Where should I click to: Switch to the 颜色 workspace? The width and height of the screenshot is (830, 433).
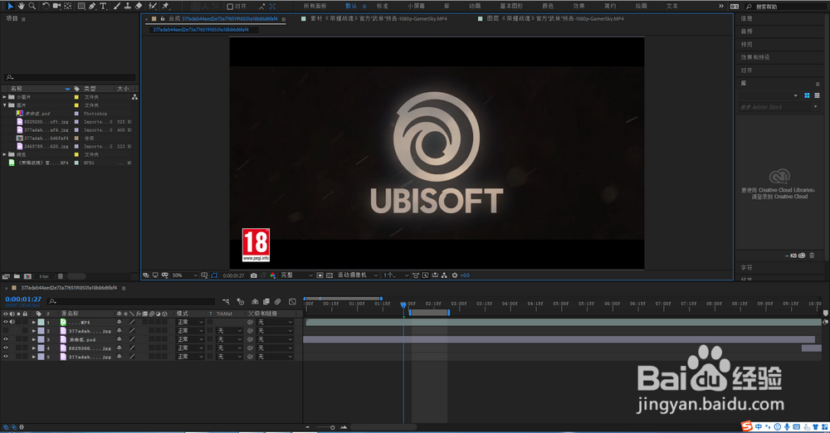[x=548, y=6]
